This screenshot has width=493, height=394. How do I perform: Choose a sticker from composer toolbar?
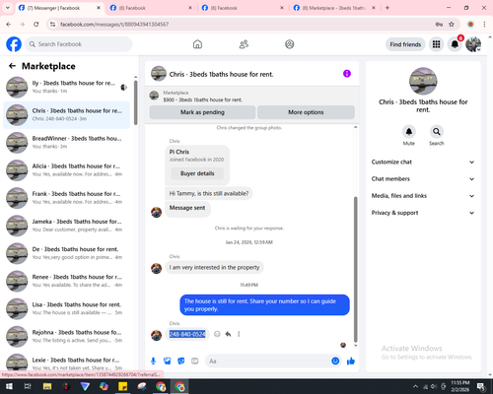[181, 361]
